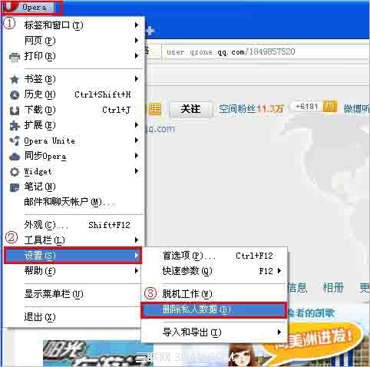This screenshot has width=370, height=367.
Task: Open the 帮助 menu entry
Action: tap(73, 271)
